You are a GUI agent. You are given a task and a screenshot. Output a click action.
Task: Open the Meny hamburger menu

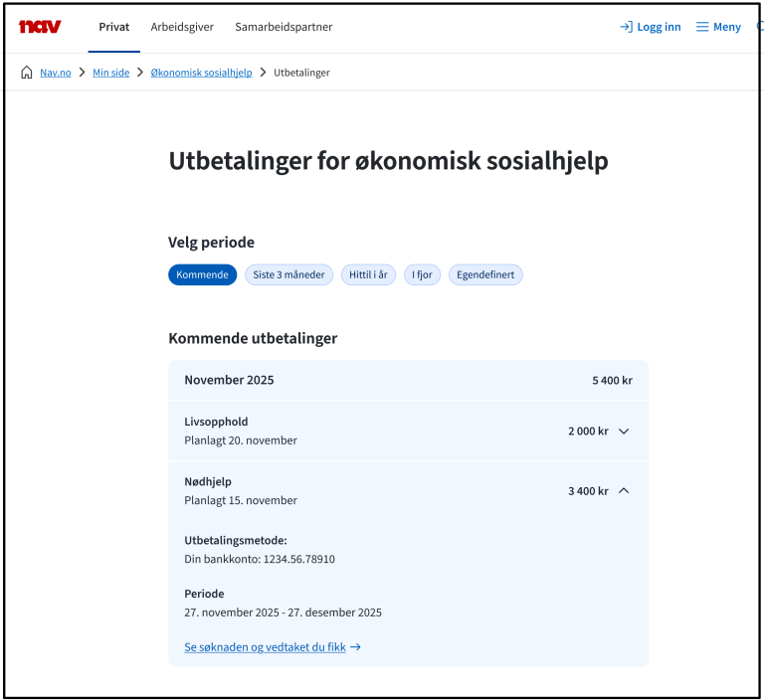pyautogui.click(x=718, y=27)
